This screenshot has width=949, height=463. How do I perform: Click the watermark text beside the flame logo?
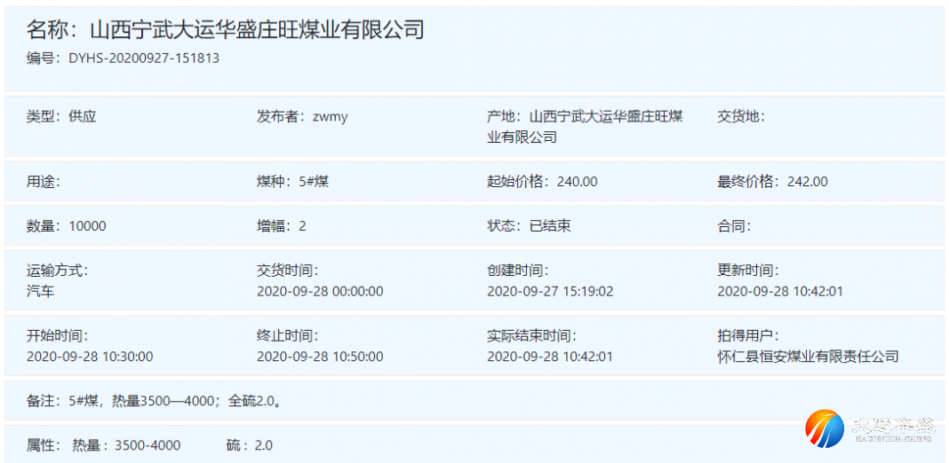(892, 429)
